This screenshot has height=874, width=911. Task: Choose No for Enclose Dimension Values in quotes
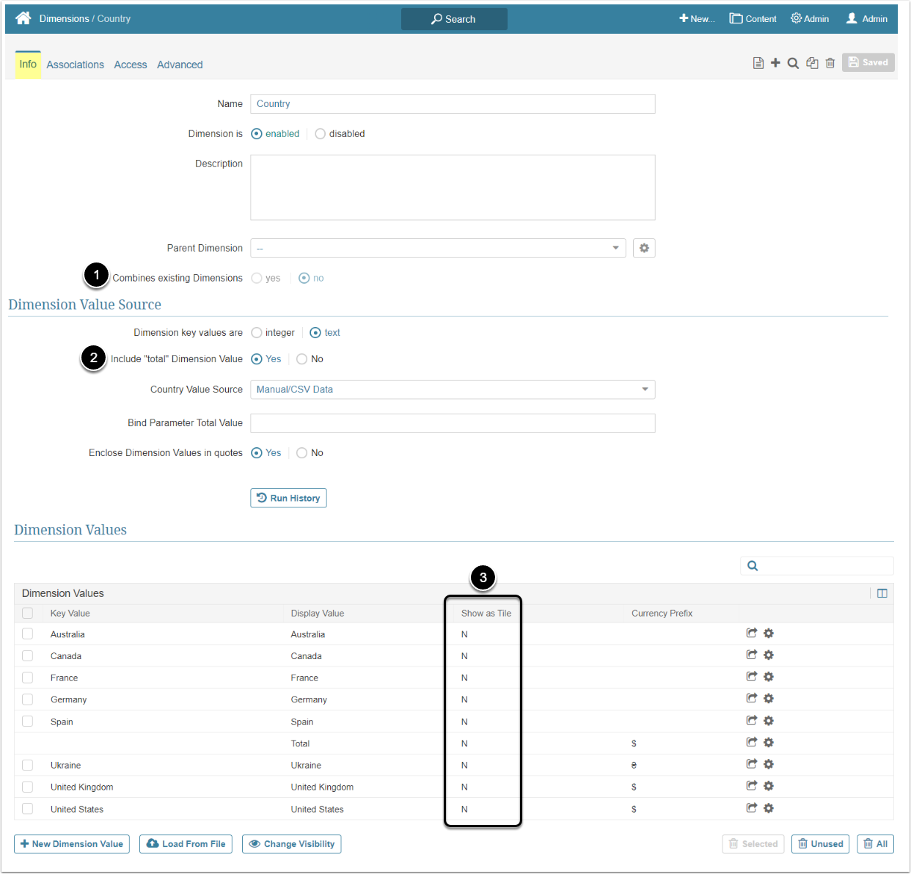301,452
